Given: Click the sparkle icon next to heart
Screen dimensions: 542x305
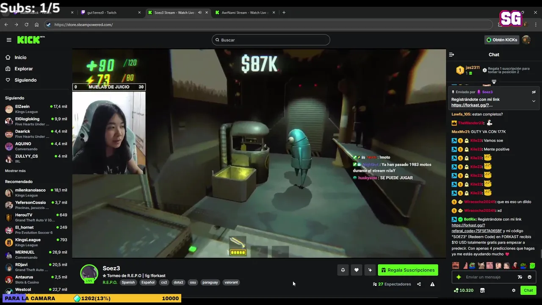Looking at the screenshot, I should [x=370, y=270].
